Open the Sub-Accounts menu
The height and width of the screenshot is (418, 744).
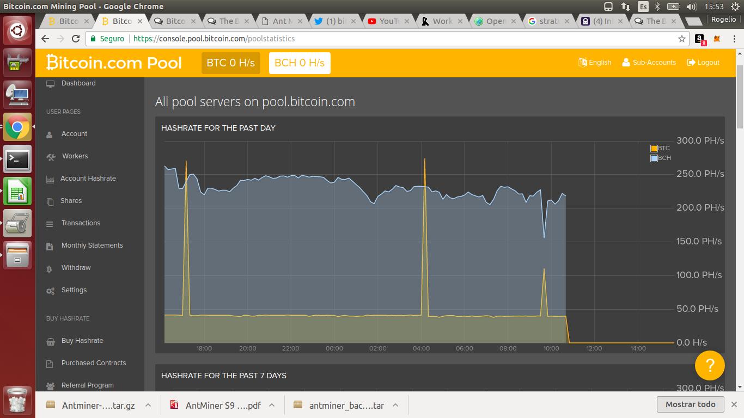[649, 63]
